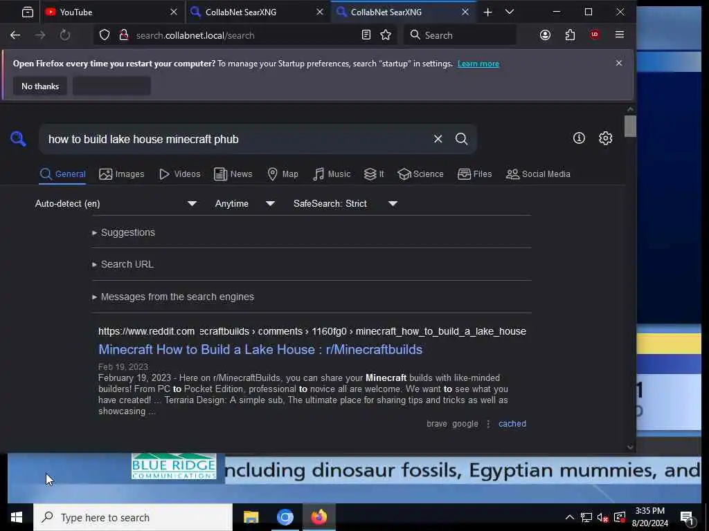Select the Science search category

tap(420, 174)
